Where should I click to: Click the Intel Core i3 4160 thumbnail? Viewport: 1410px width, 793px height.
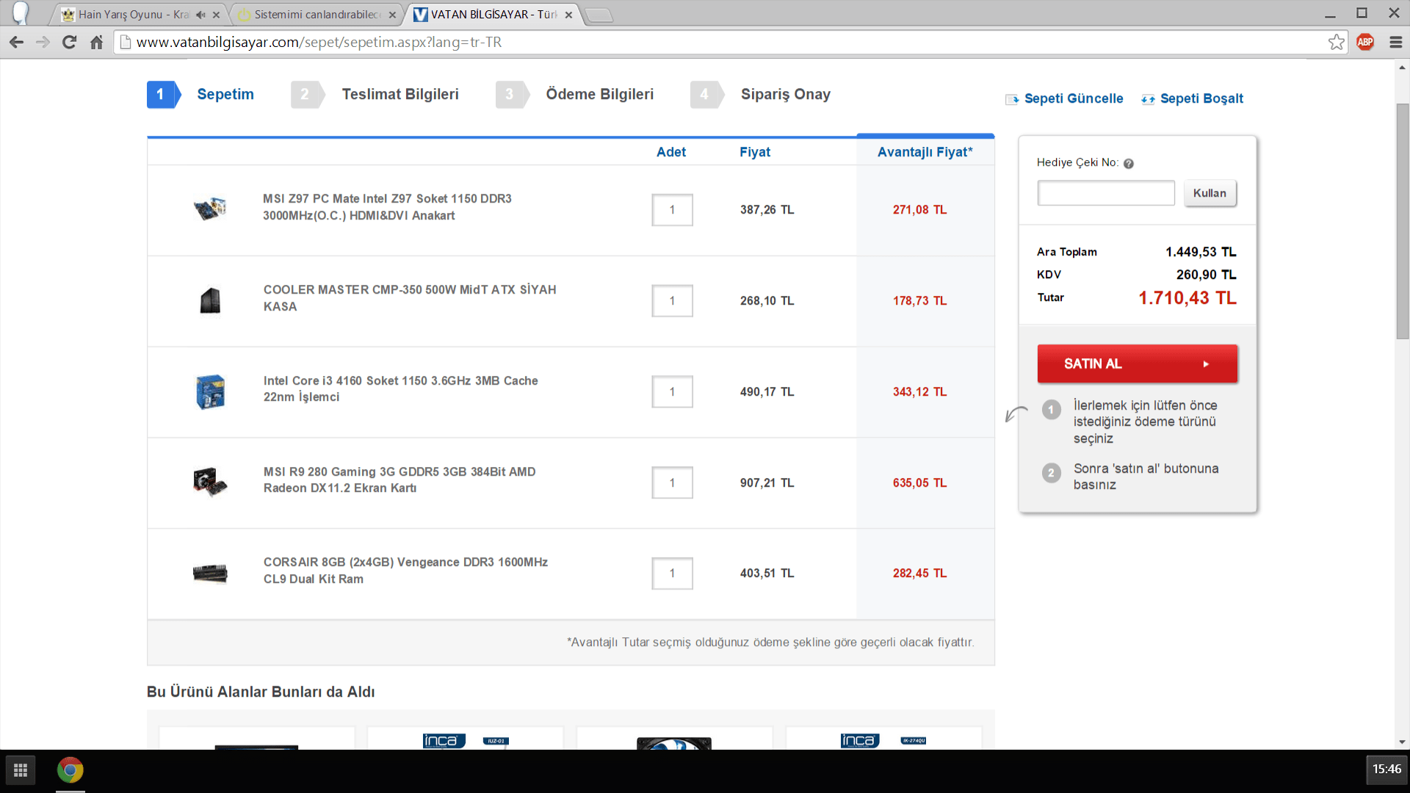tap(210, 392)
